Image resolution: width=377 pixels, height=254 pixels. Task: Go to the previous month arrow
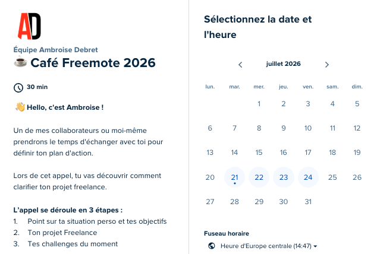point(240,65)
